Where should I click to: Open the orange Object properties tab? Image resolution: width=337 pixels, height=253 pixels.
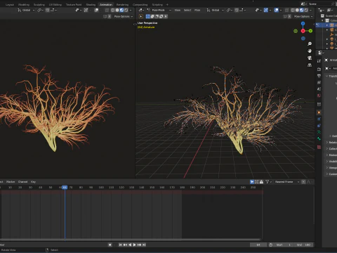319,112
